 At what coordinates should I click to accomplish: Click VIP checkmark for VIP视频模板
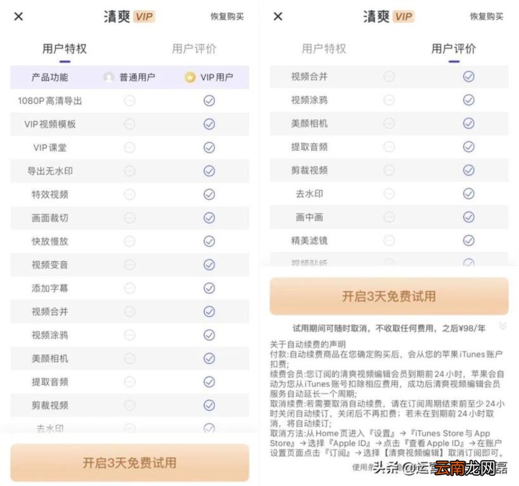209,124
